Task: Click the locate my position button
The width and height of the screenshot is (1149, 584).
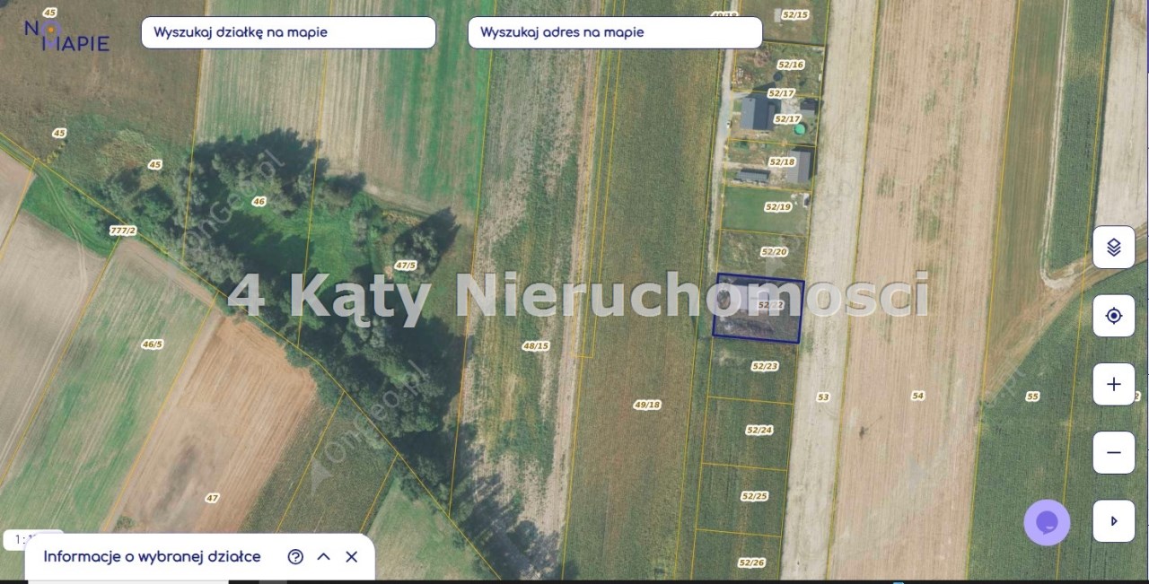Action: (1113, 316)
